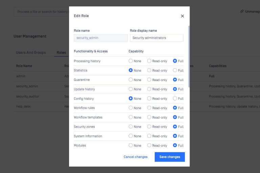Set Workflow rules to Read-only
The height and width of the screenshot is (173, 260).
pyautogui.click(x=149, y=108)
